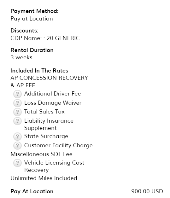The width and height of the screenshot is (170, 198).
Task: Click Vehicle Licensing Cost Recovery text
Action: [x=54, y=166]
